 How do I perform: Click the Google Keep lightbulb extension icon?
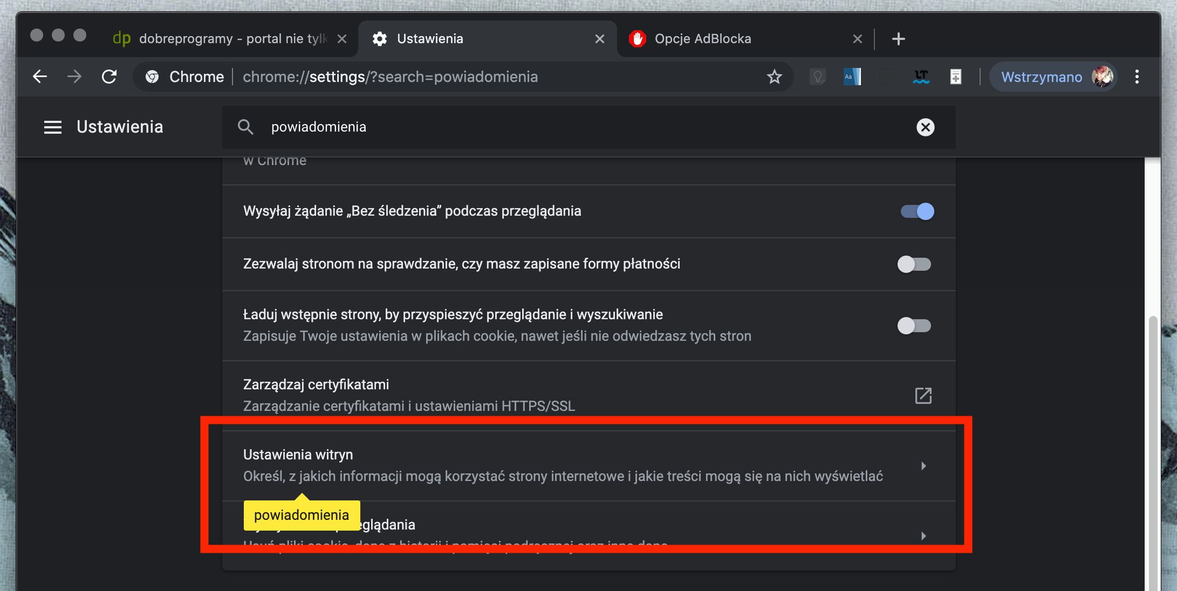pos(818,77)
